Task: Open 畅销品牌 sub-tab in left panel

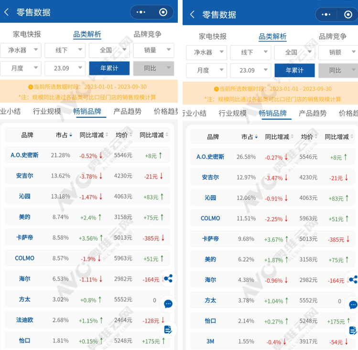Action: (x=87, y=111)
